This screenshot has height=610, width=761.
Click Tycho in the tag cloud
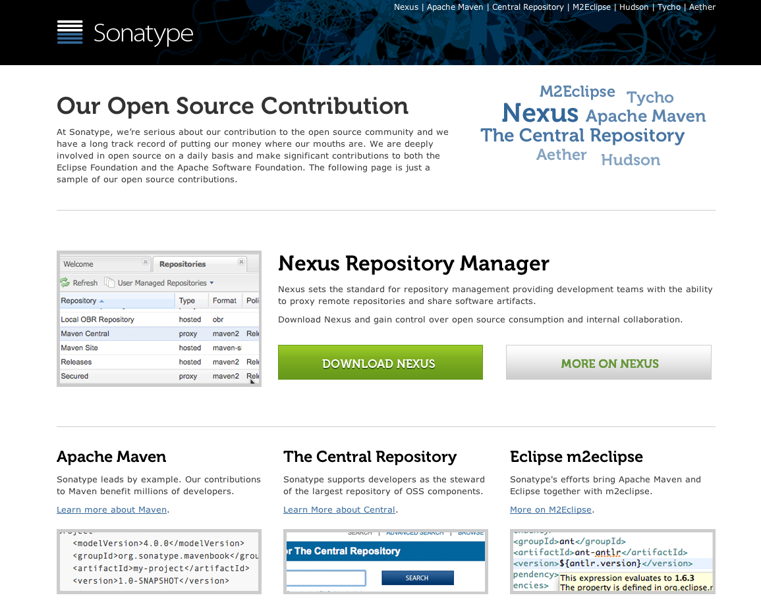[x=650, y=98]
